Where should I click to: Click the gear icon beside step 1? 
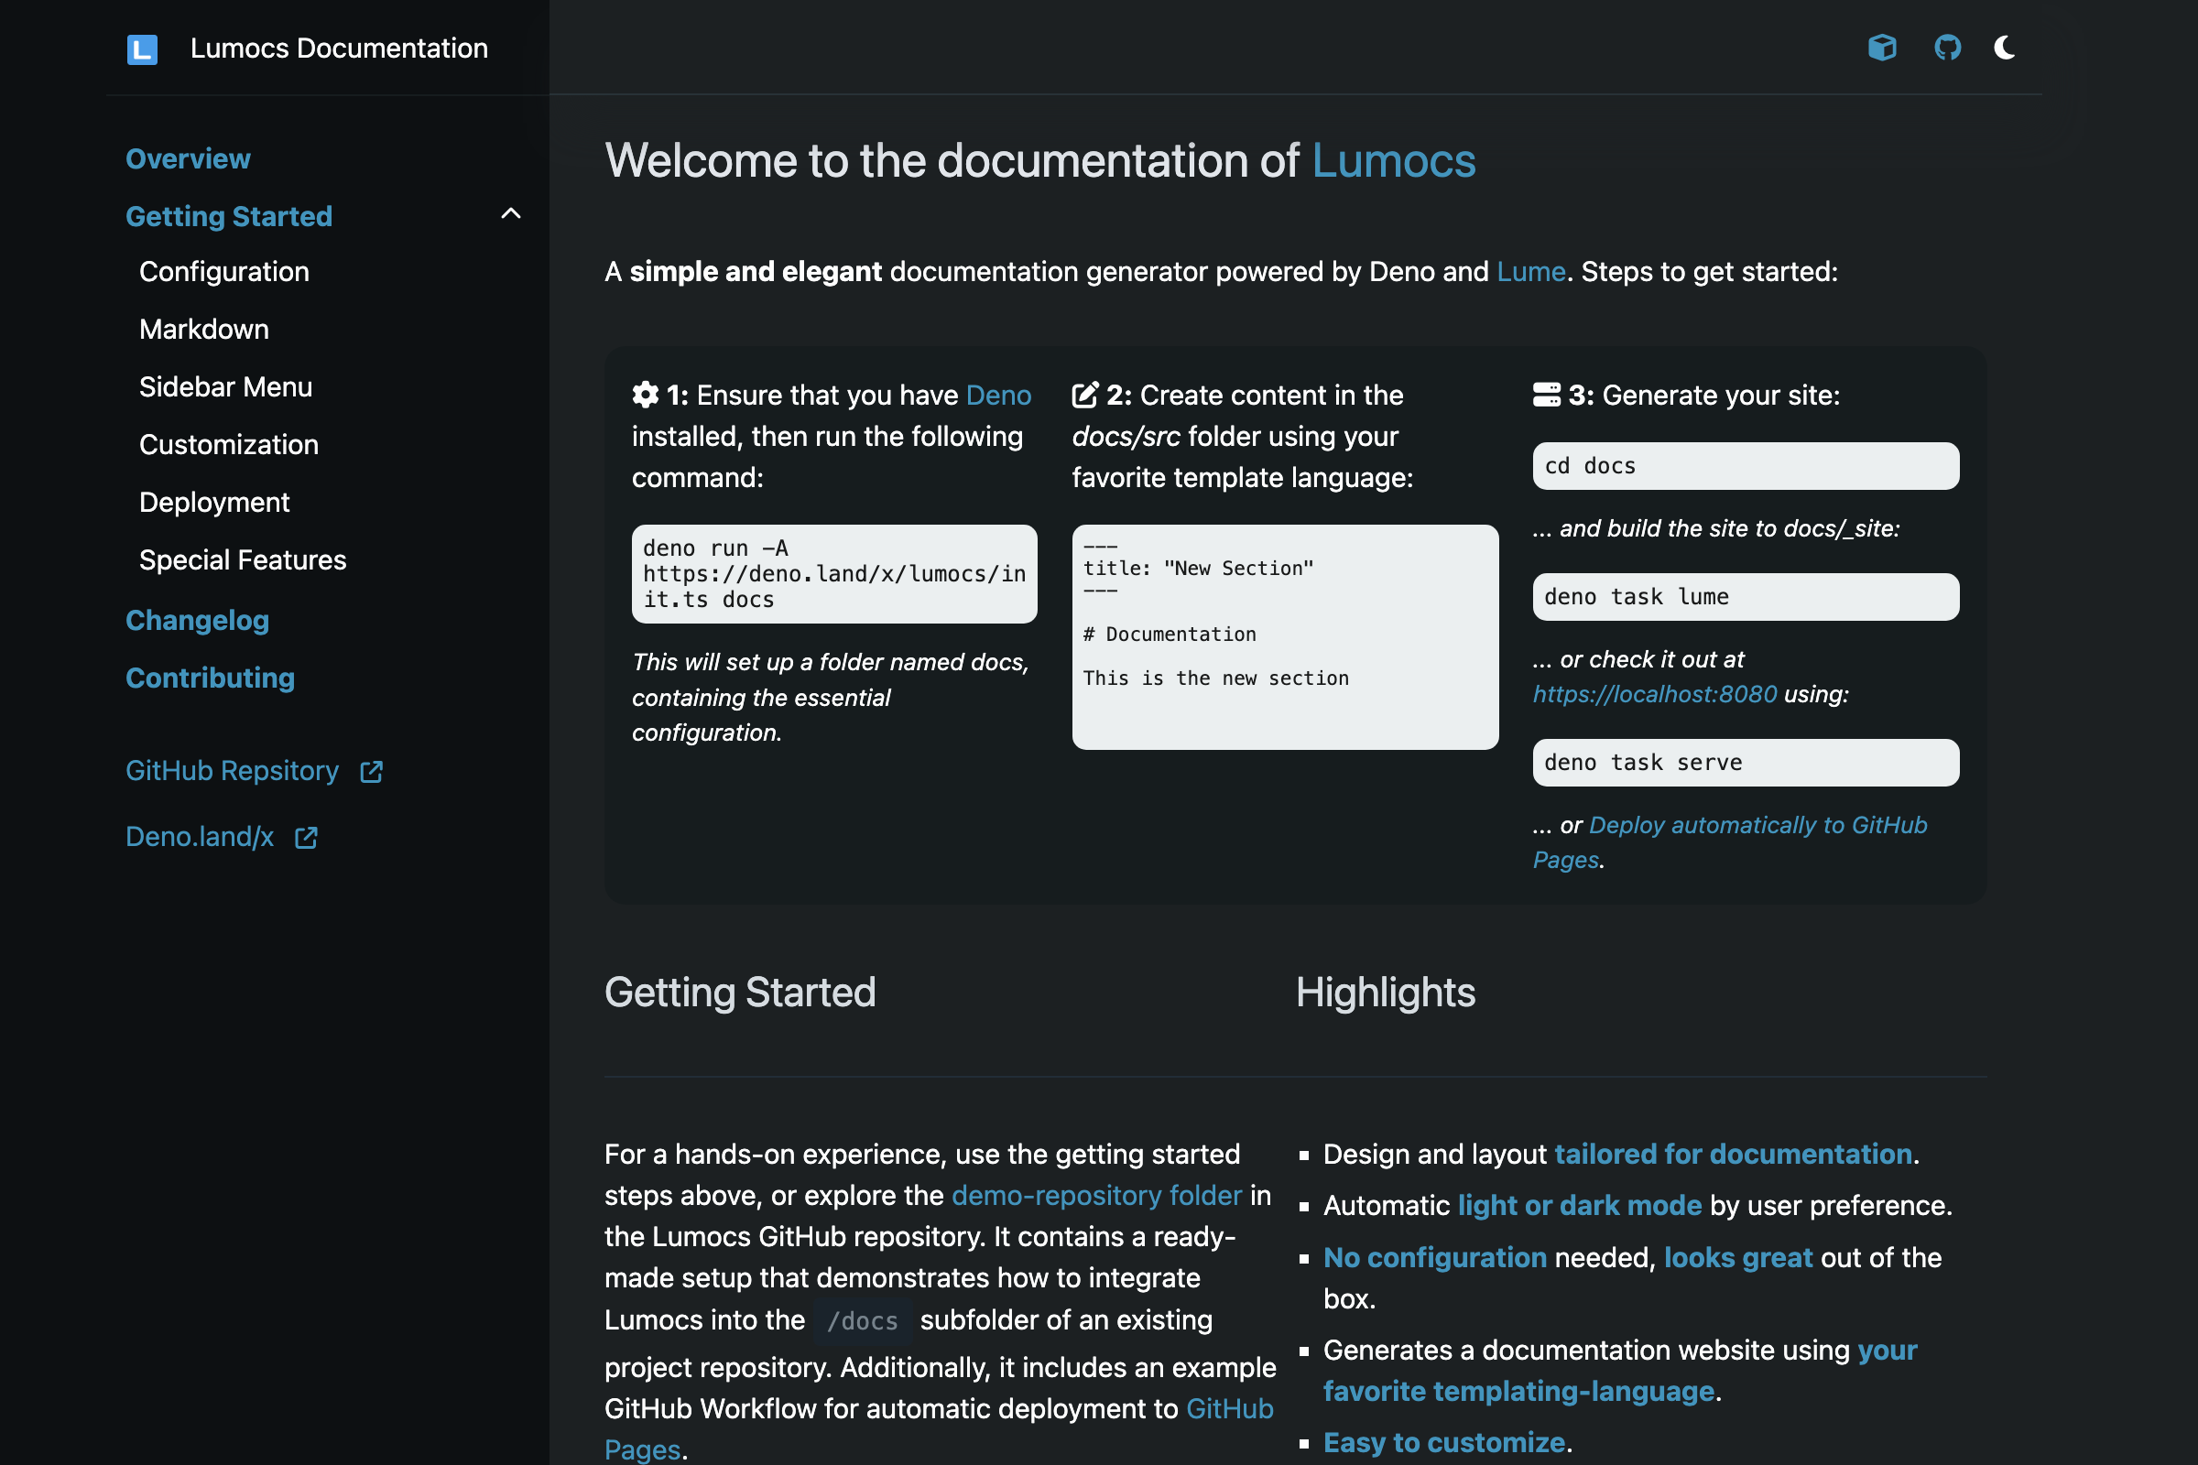[x=645, y=396]
